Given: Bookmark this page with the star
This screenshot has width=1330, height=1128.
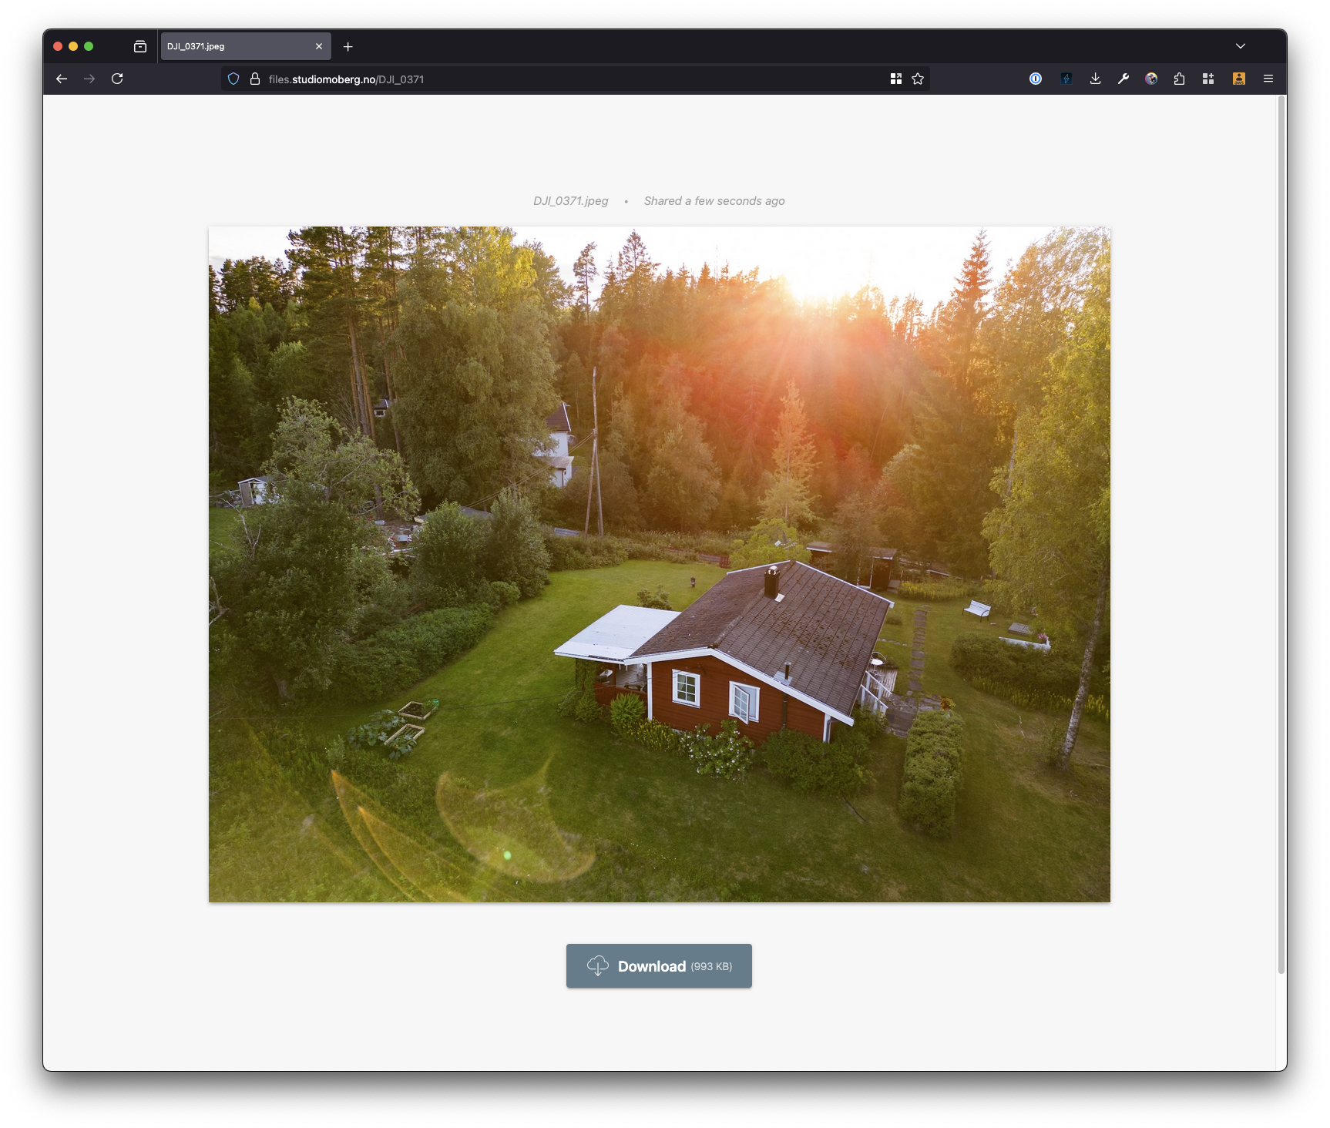Looking at the screenshot, I should click(918, 79).
